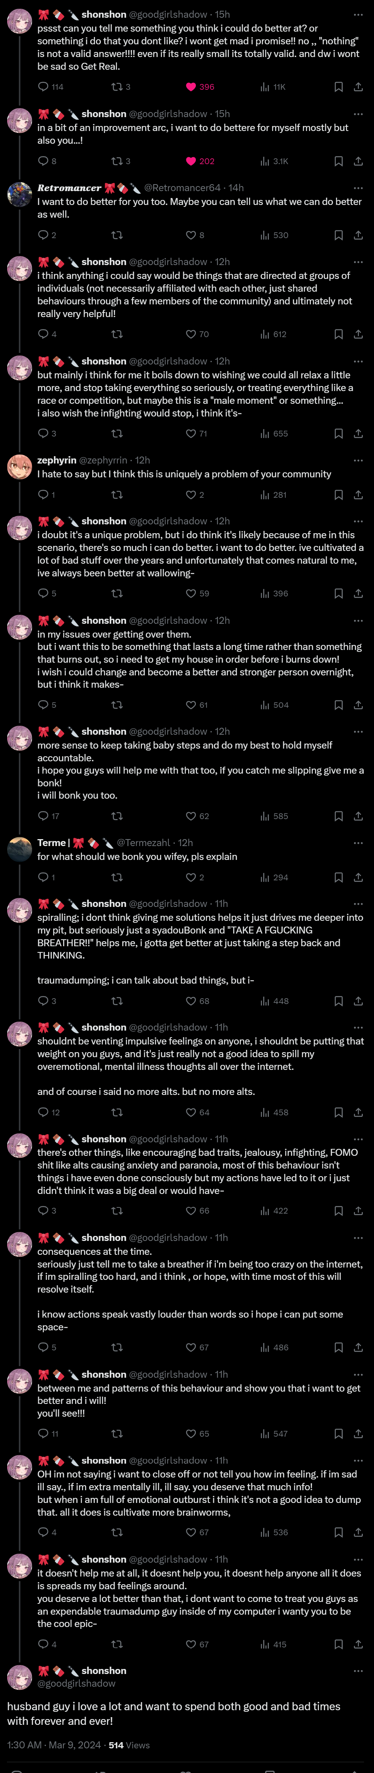Share the Termezahl 'bonk you wifey' tweet

tap(358, 878)
